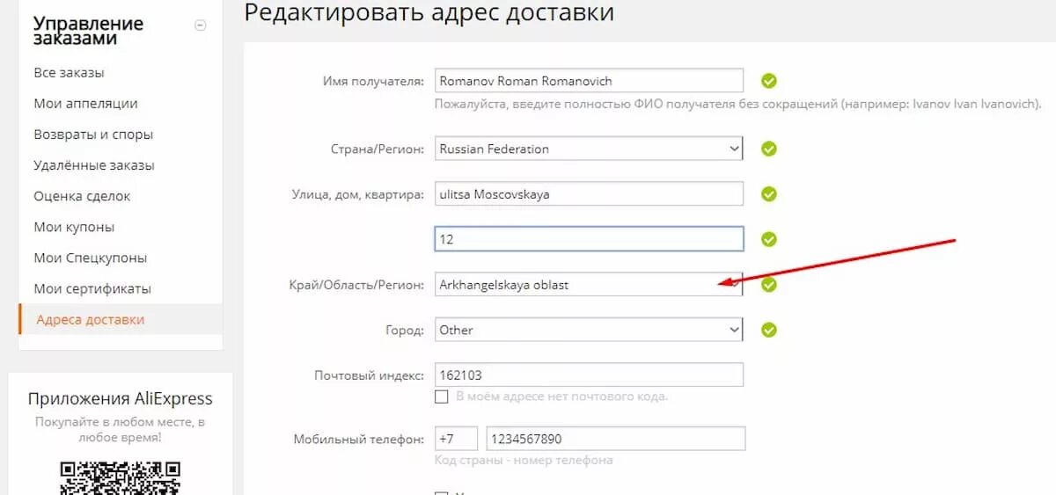Open the Страна/Регион dropdown
Viewport: 1056px width, 495px height.
(589, 149)
